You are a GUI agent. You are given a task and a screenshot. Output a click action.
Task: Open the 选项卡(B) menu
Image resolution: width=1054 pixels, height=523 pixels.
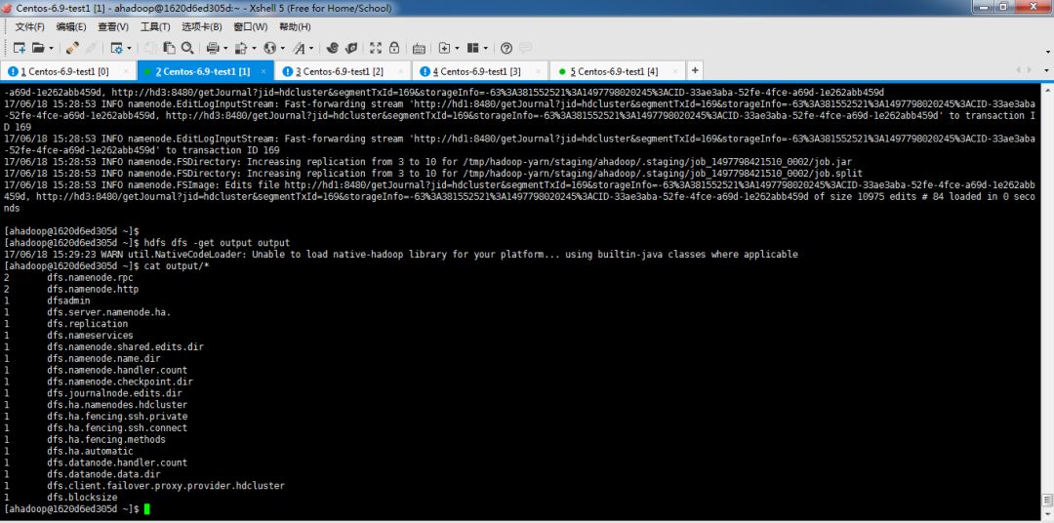[202, 27]
